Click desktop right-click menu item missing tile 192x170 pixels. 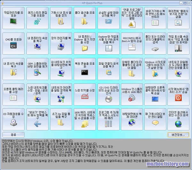point(155,94)
